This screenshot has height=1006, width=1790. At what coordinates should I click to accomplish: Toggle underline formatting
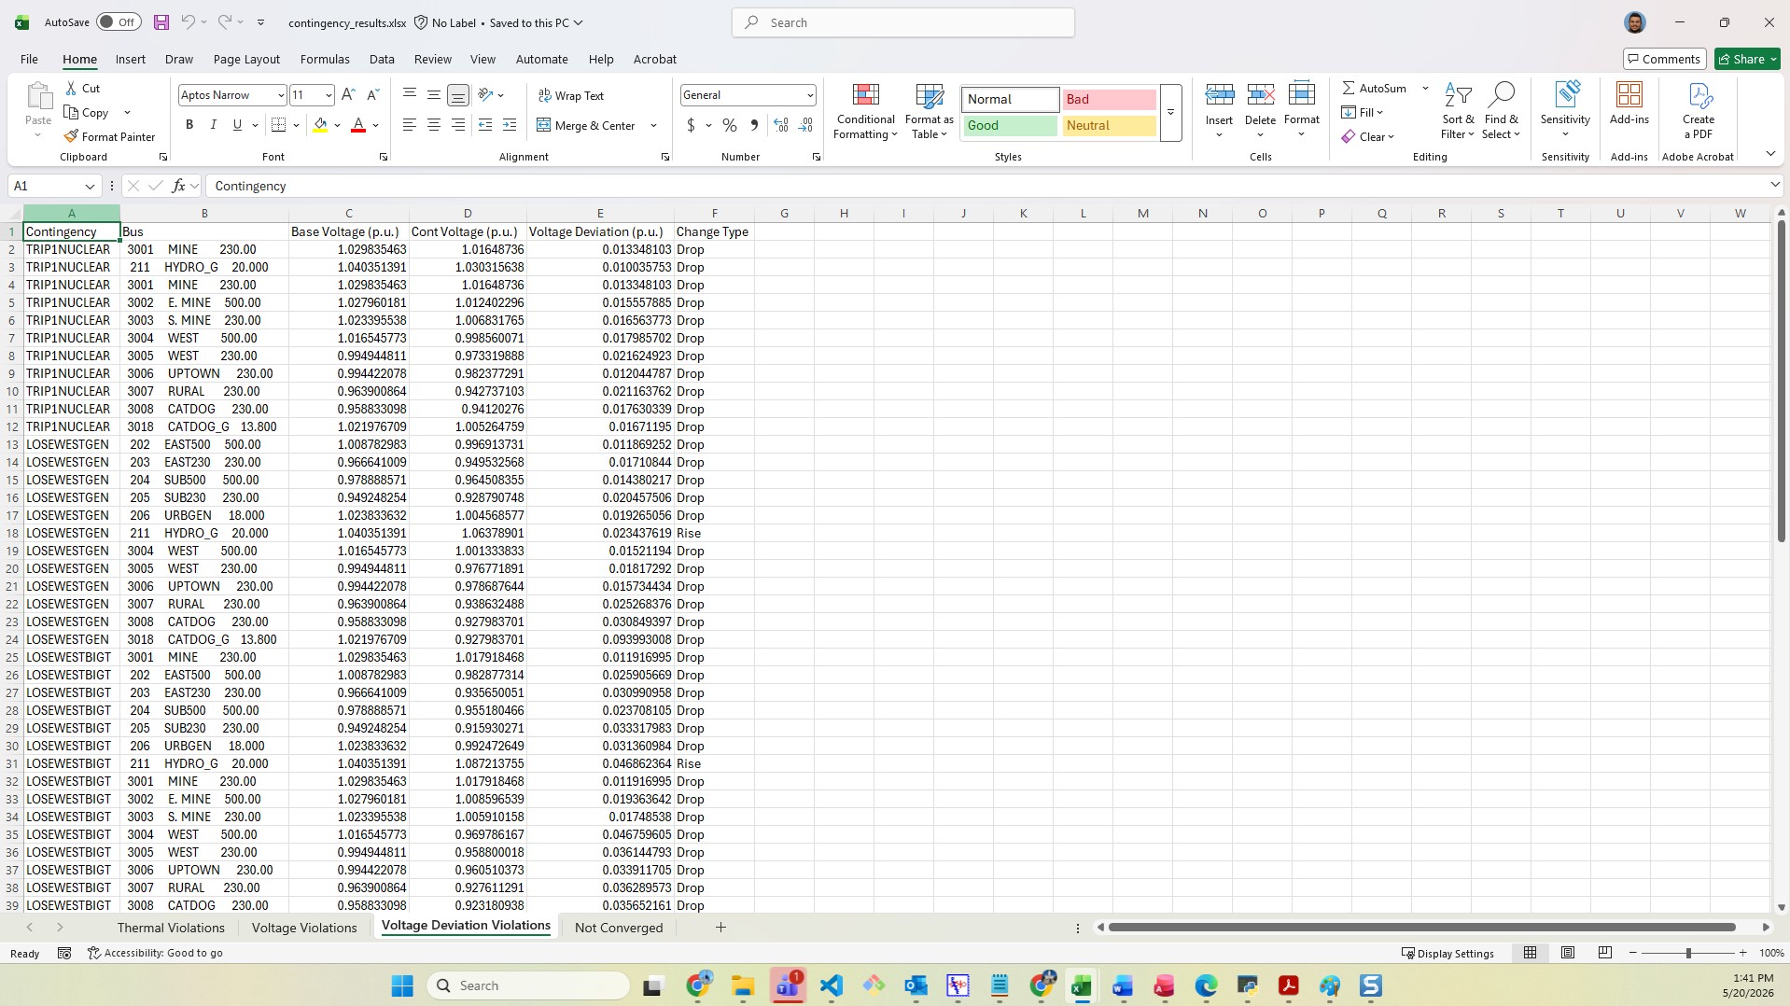(237, 125)
